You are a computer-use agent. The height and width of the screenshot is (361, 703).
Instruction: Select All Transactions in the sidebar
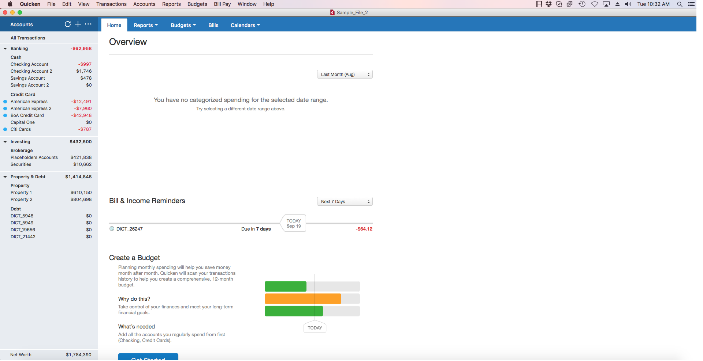(x=28, y=38)
